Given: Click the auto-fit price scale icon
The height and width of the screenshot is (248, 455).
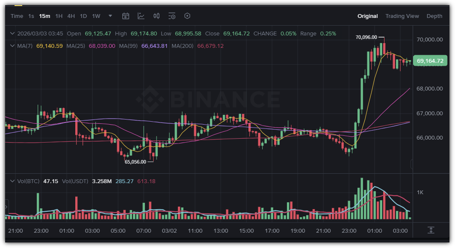Looking at the screenshot, I should (431, 230).
